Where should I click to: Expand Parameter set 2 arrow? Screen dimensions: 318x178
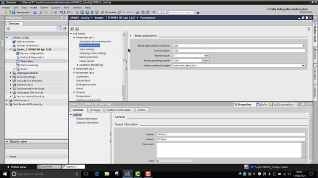[x=74, y=69]
